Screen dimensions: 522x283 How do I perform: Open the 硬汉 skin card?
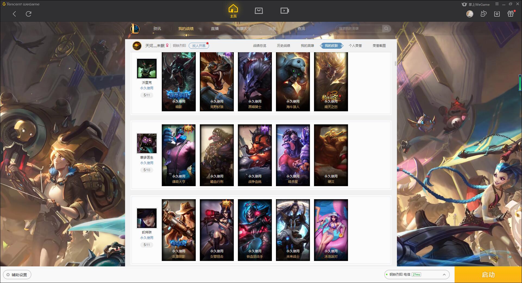(331, 155)
